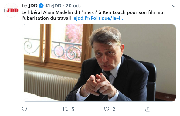Click the tweet text mentioning Ken Loach
Viewport: 180px width, 116px height.
93,15
